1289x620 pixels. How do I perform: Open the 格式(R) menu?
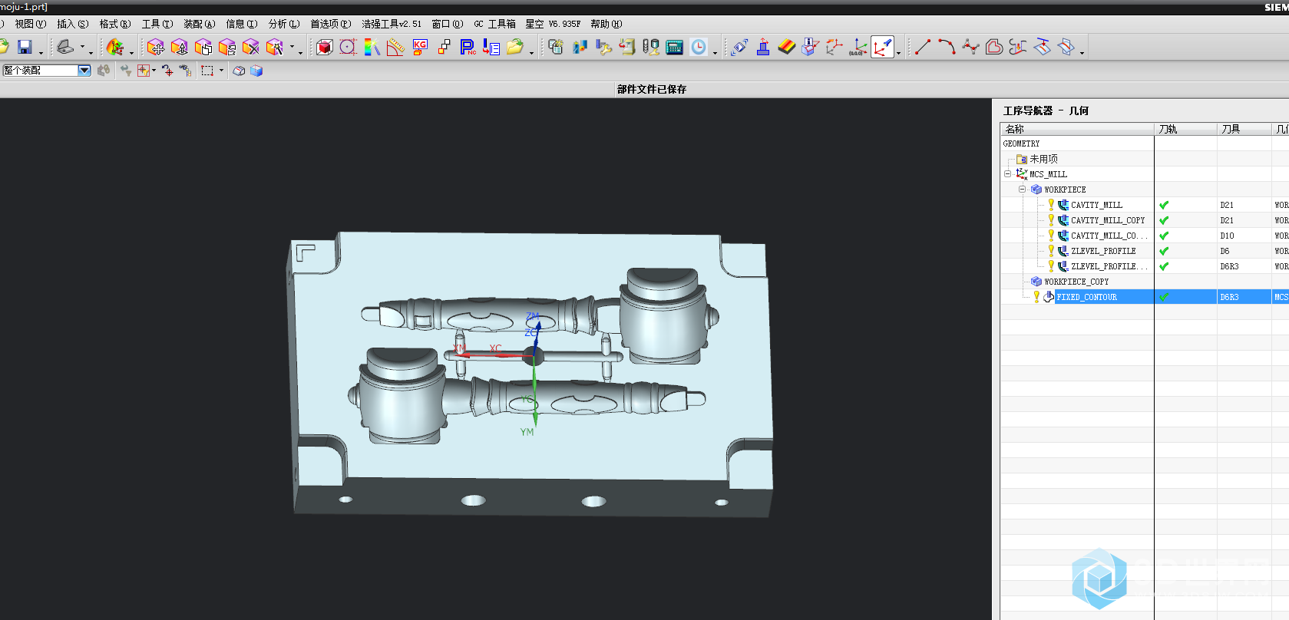(115, 24)
